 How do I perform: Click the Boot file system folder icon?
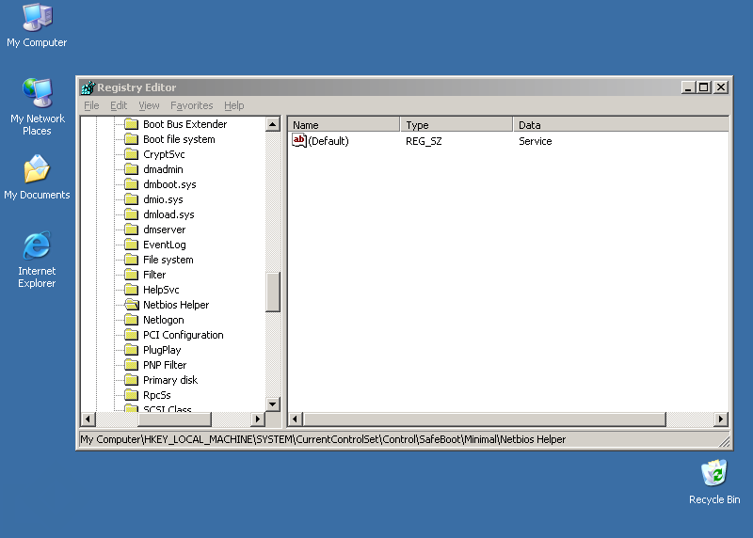pyautogui.click(x=131, y=139)
